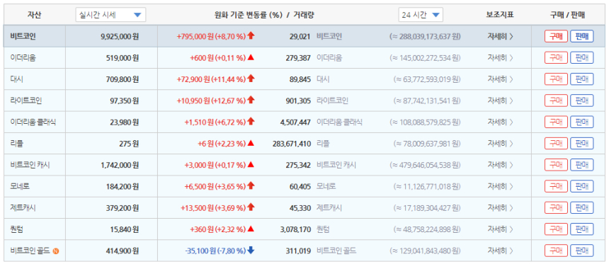Screen dimensions: 609x264
Task: Click the red triangle in 리플 row
Action: coord(251,143)
